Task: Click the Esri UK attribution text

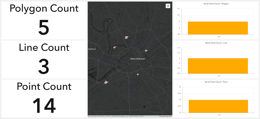Action: (91, 116)
